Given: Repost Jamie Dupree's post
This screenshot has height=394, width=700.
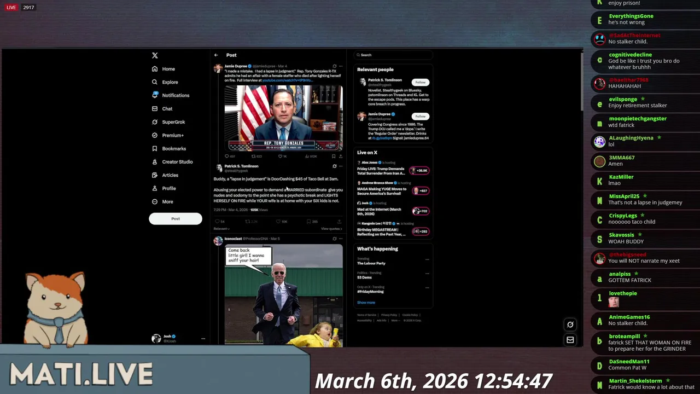Looking at the screenshot, I should click(255, 157).
